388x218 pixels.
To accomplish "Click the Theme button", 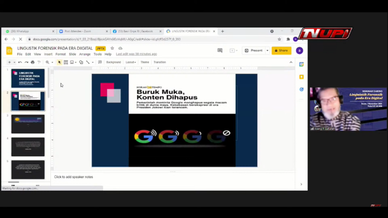I will pos(145,62).
